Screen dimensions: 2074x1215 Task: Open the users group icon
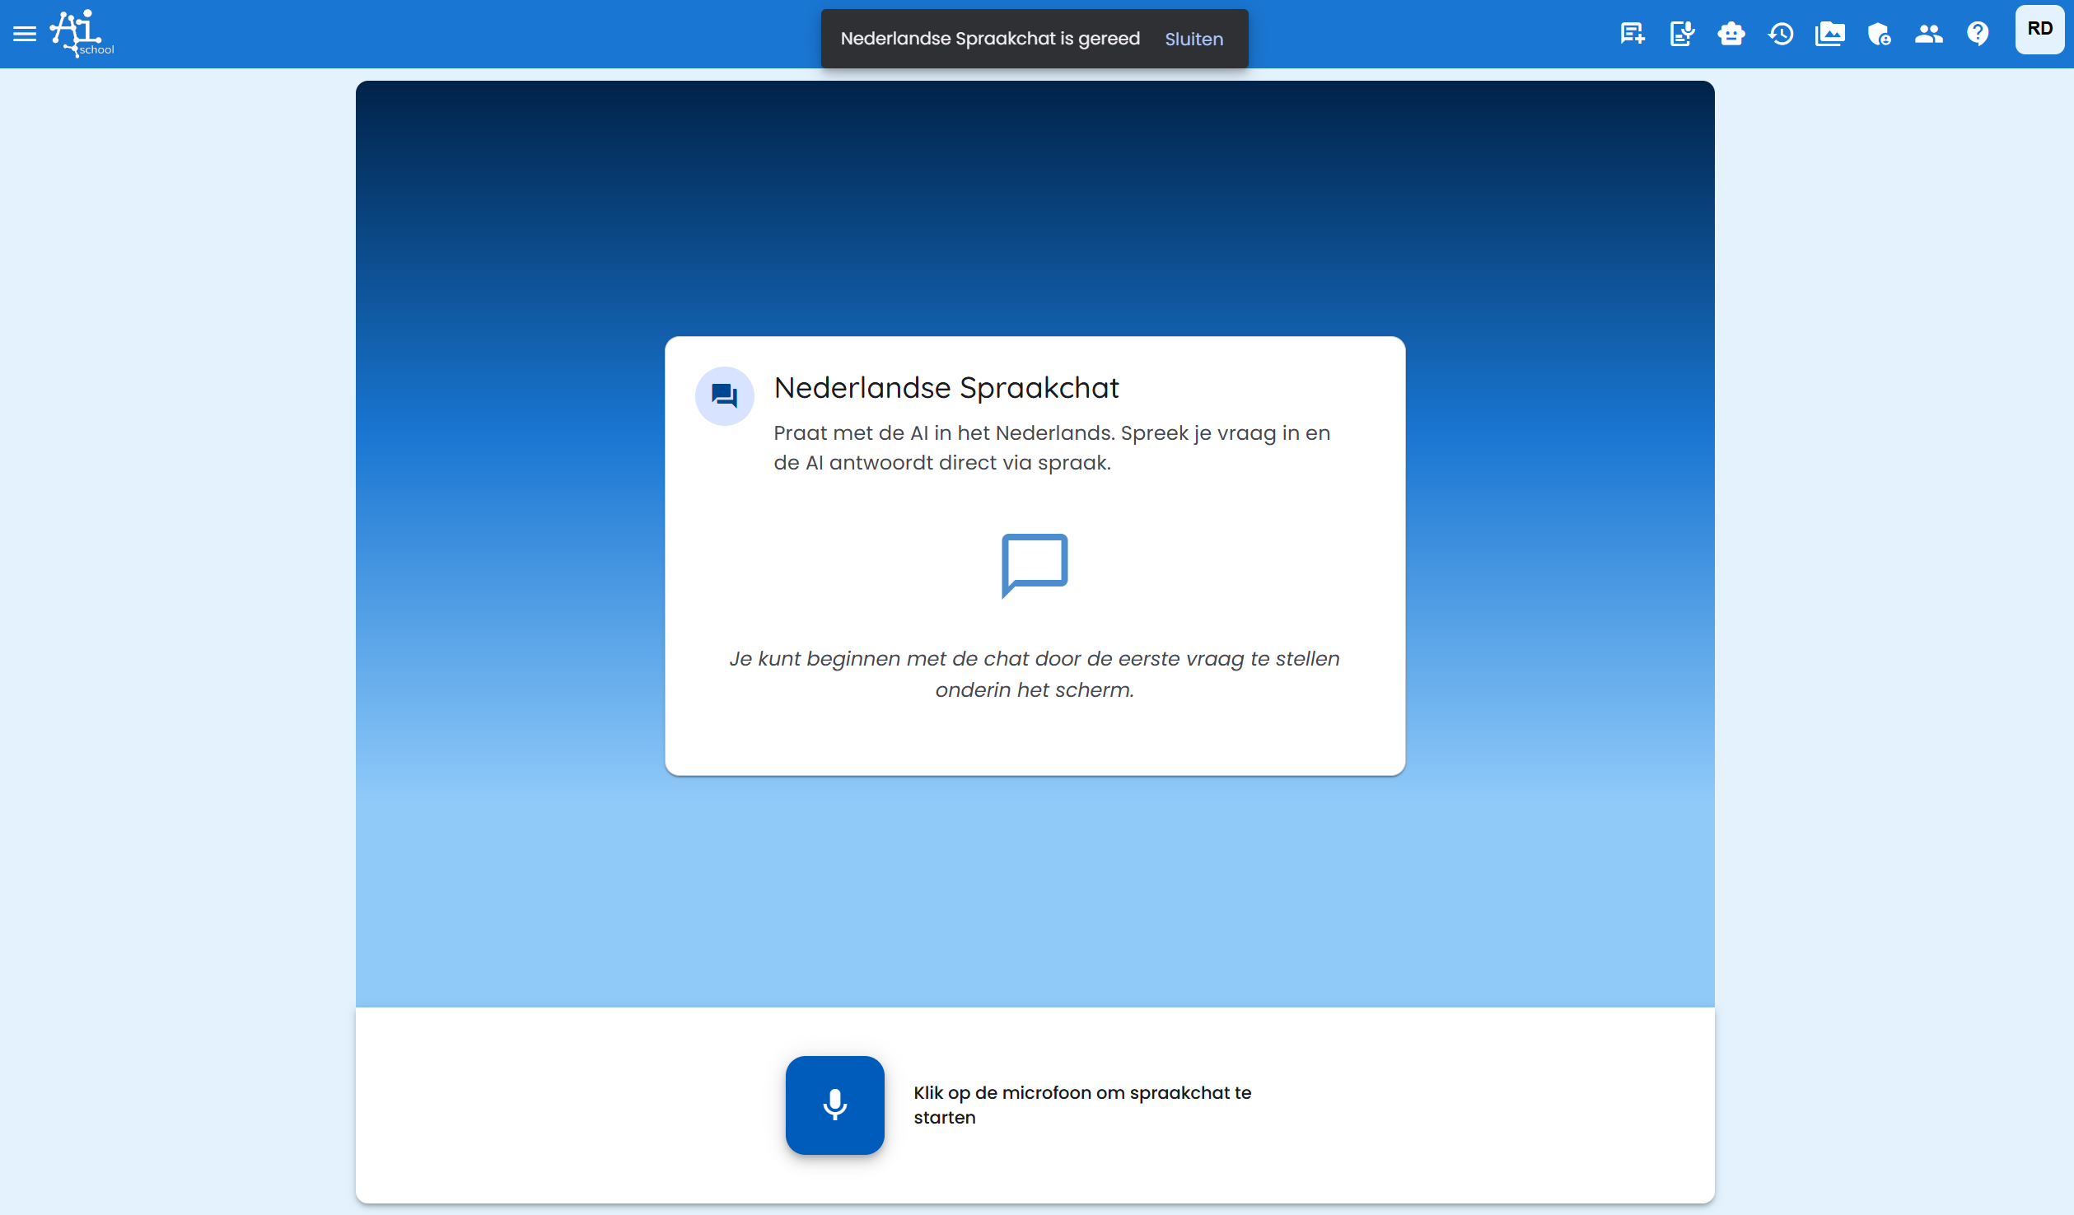tap(1928, 34)
